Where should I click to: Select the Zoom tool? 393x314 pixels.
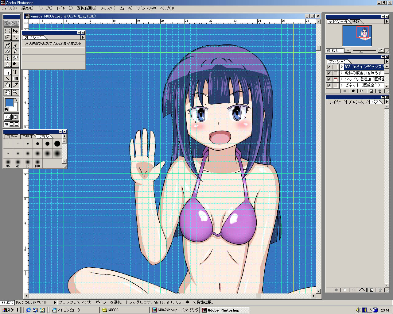15,92
